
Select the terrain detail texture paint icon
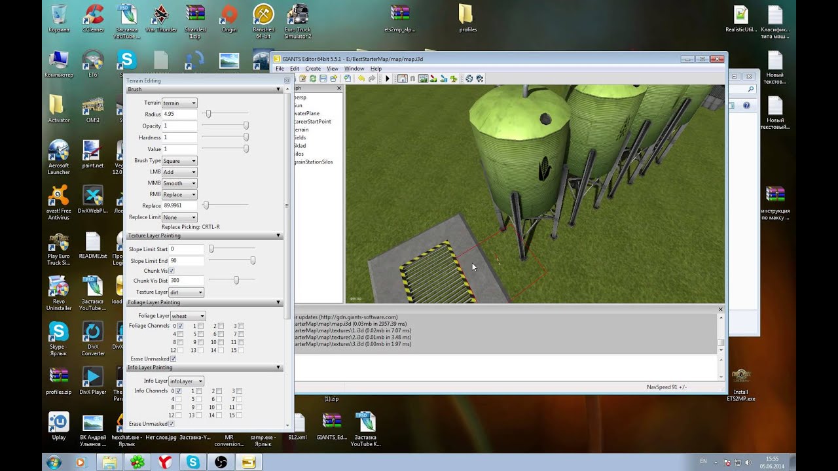433,78
